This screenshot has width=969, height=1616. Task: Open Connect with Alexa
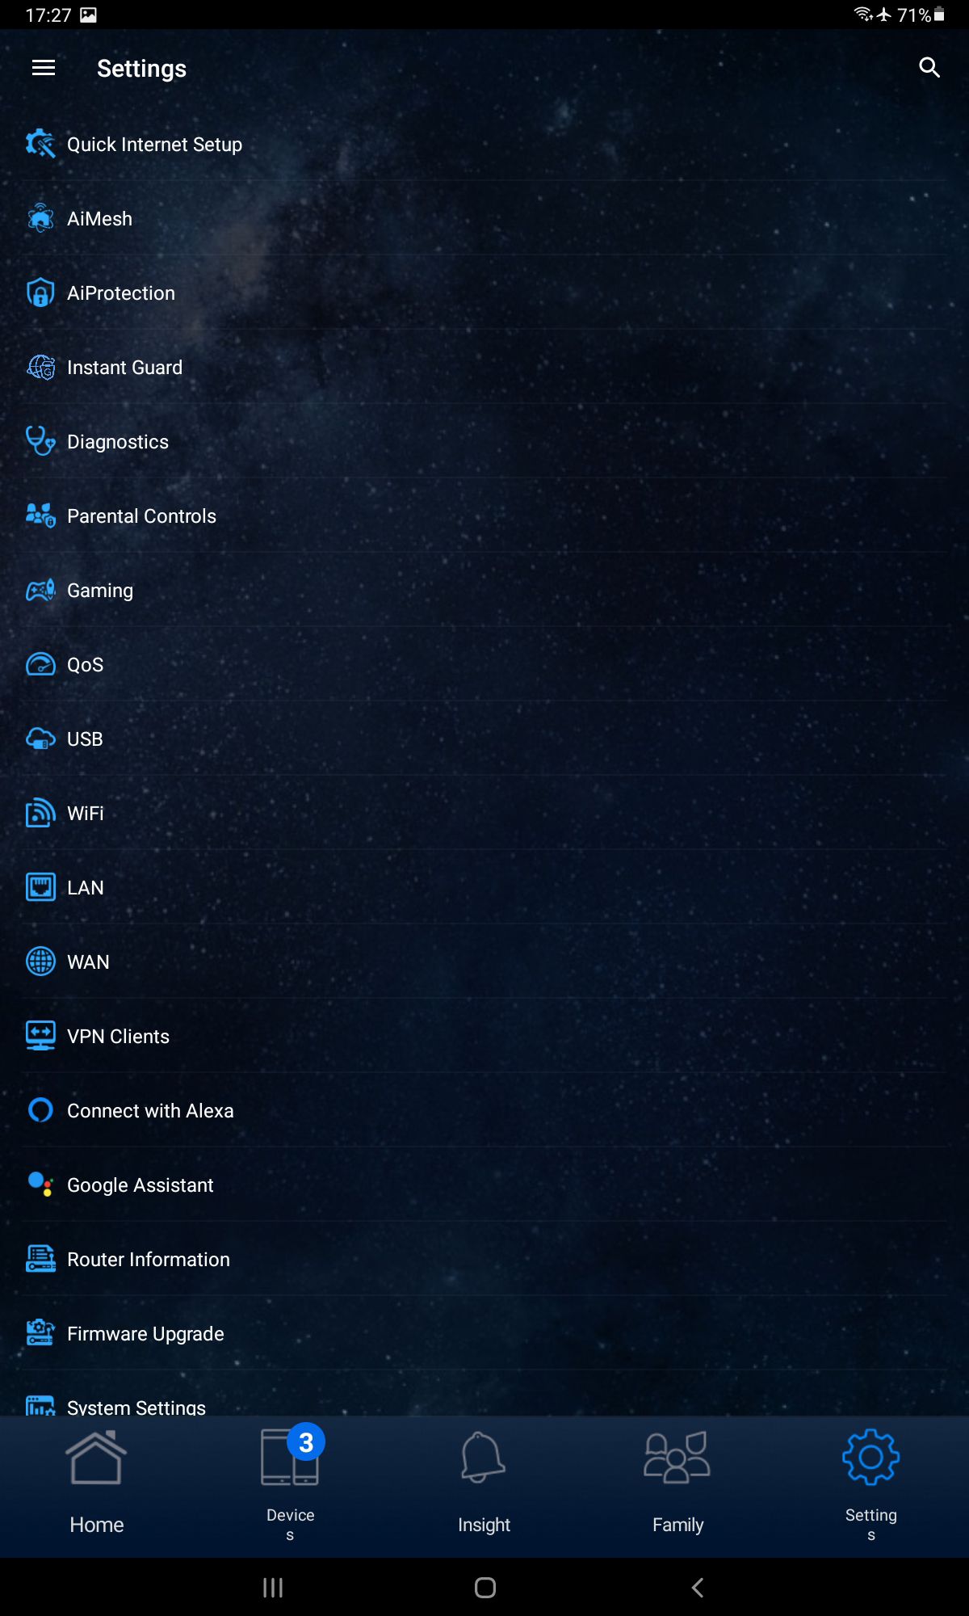(x=484, y=1110)
